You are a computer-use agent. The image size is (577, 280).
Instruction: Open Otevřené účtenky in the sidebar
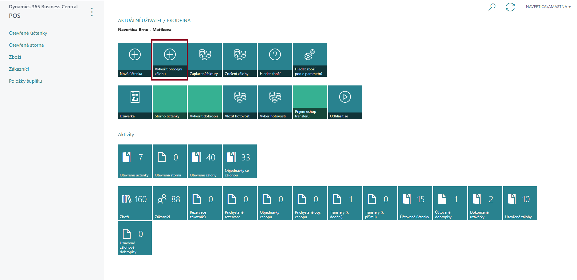point(28,33)
